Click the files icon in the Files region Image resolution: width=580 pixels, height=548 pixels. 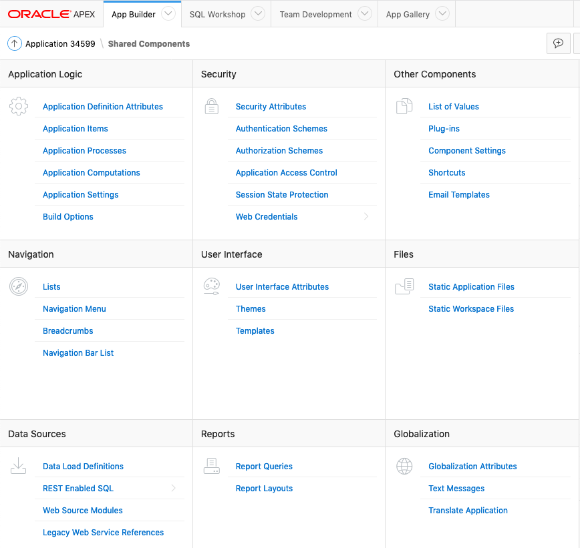pyautogui.click(x=404, y=286)
